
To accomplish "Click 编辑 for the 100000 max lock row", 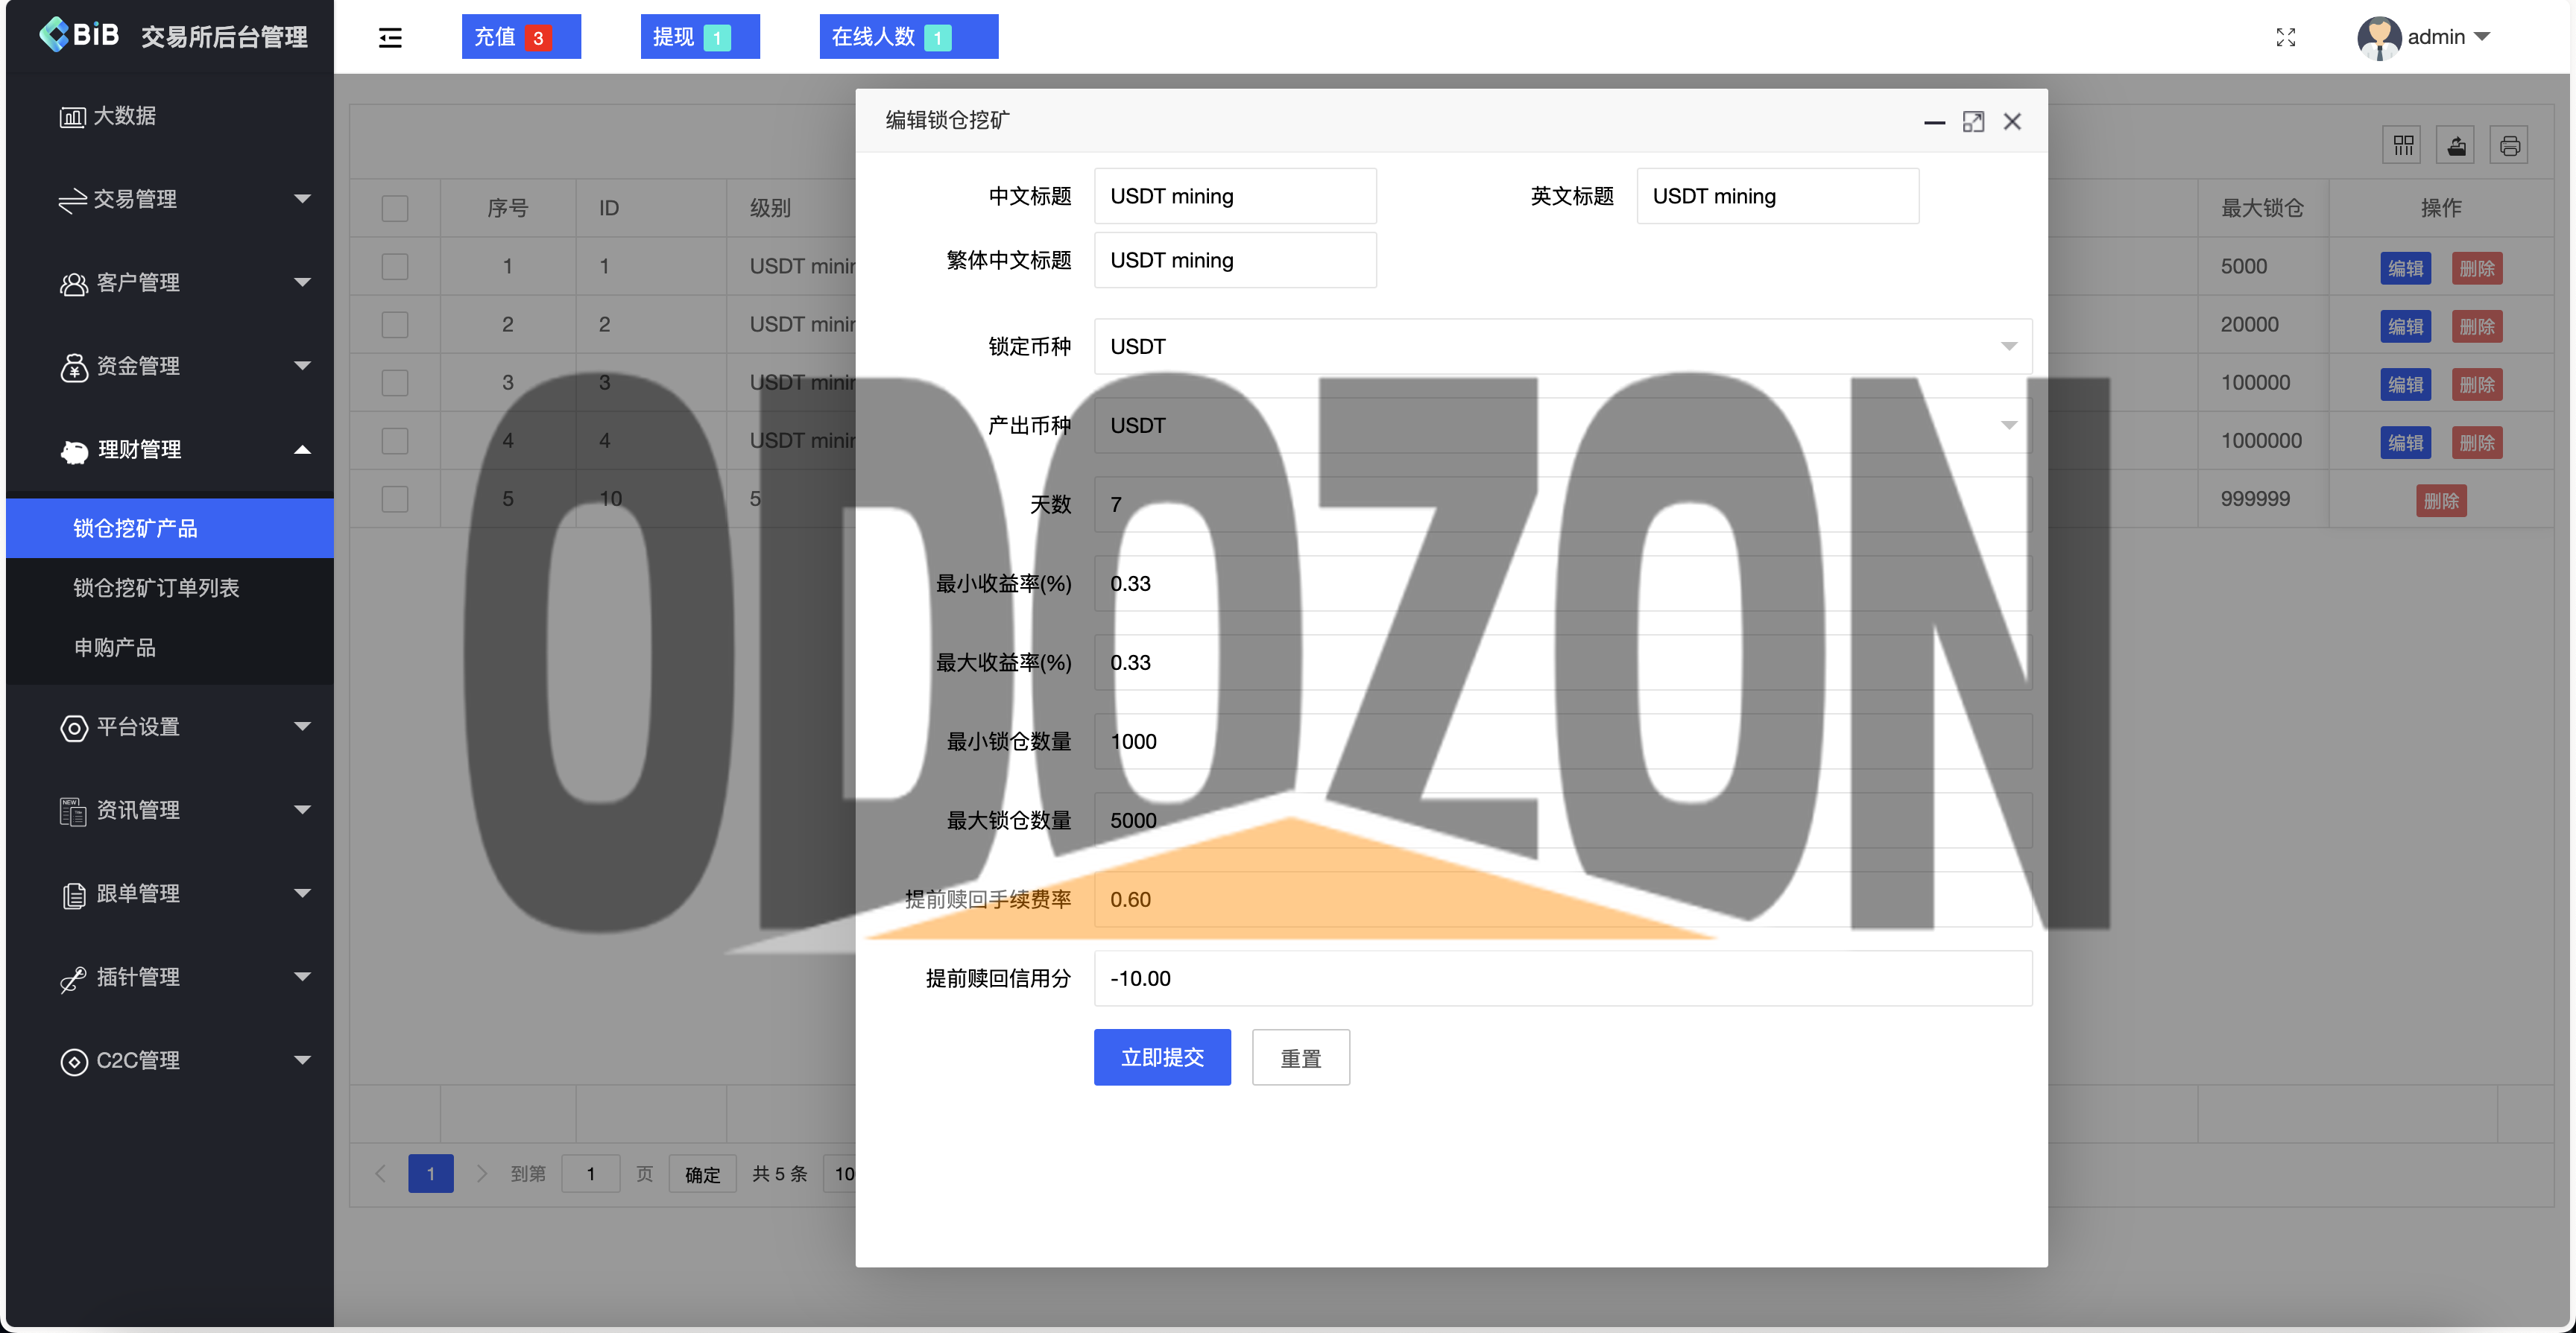I will click(2405, 384).
